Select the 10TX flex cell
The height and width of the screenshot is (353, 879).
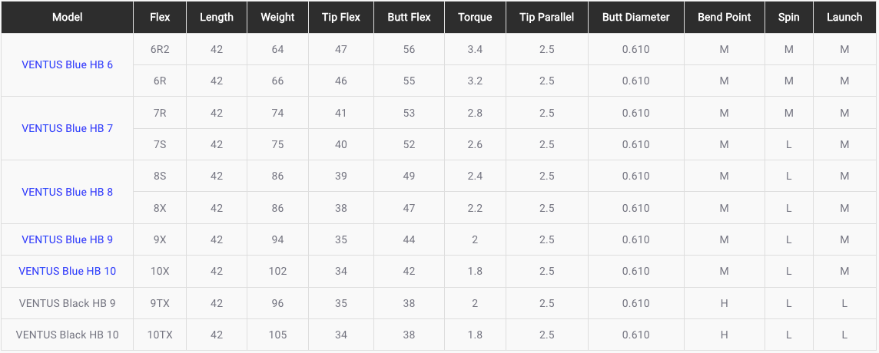coord(160,335)
